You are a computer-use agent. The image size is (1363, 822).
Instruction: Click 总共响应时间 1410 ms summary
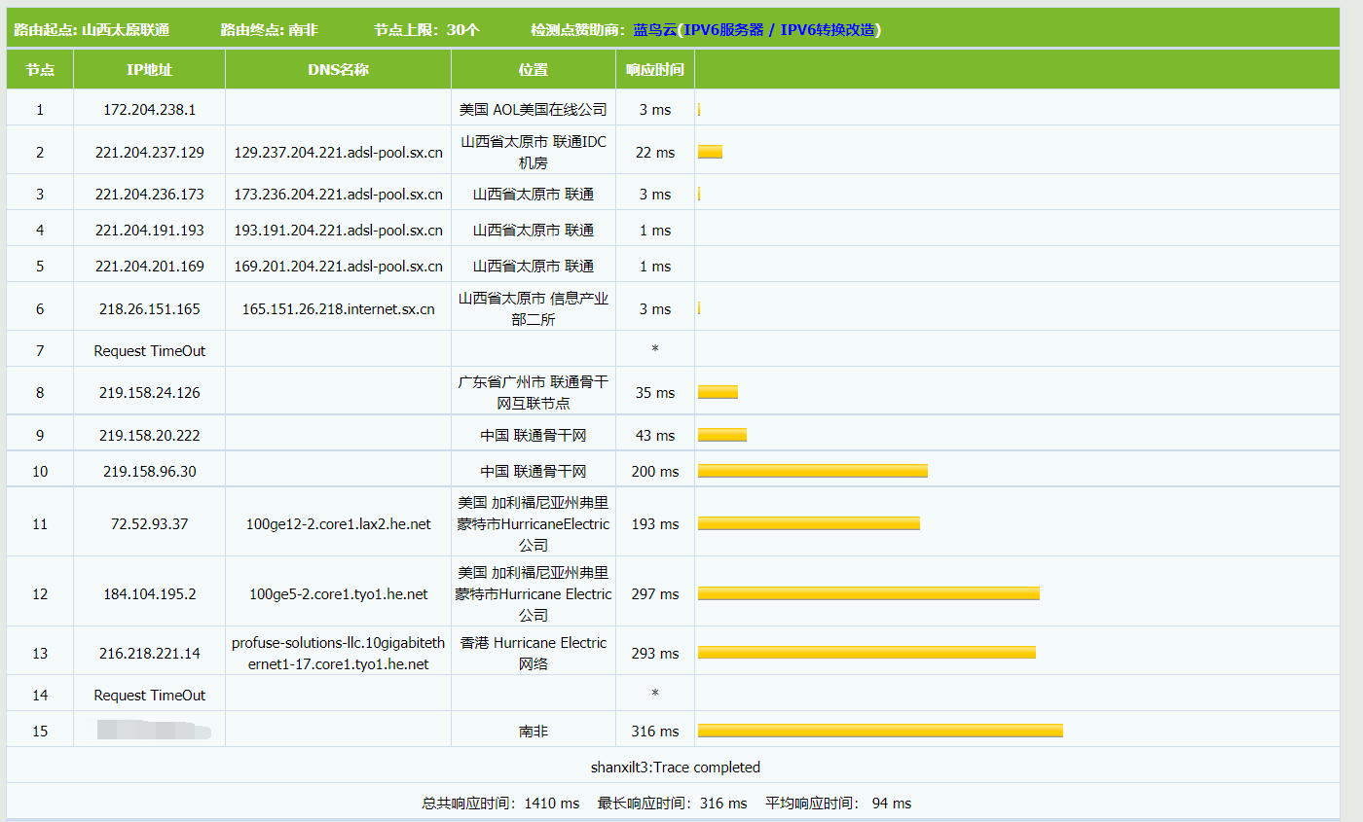click(500, 804)
